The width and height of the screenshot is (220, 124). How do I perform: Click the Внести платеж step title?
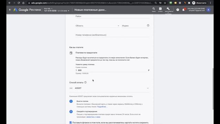tap(82, 101)
